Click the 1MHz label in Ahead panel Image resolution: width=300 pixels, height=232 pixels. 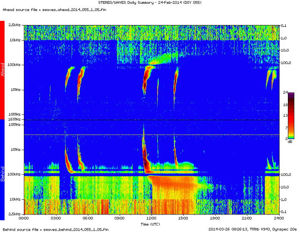pyautogui.click(x=16, y=89)
